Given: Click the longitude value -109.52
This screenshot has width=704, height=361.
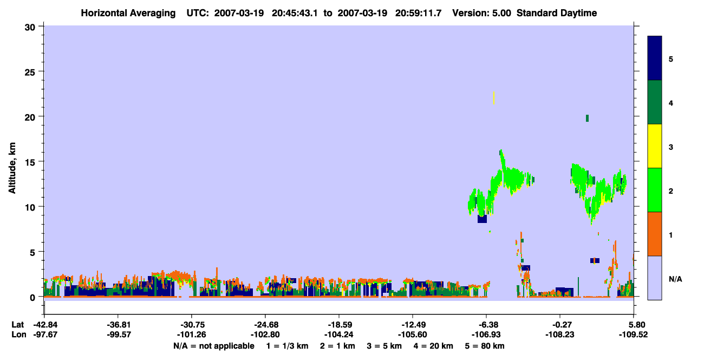Looking at the screenshot, I should click(634, 334).
